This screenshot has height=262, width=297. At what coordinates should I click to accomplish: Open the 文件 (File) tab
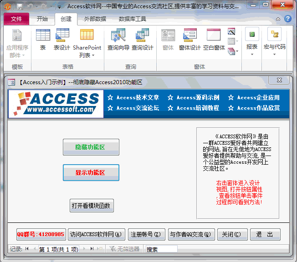[x=16, y=19]
